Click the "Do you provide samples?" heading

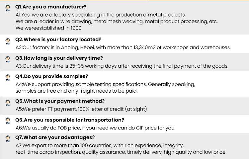pos(52,76)
